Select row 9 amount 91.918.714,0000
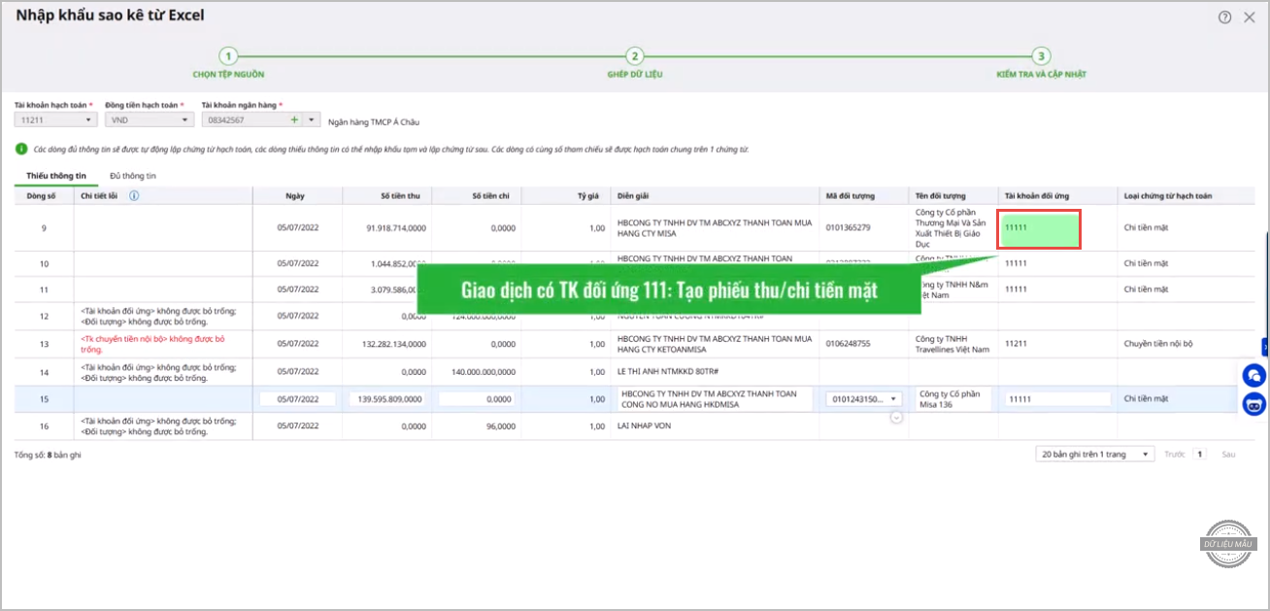The width and height of the screenshot is (1270, 611). (396, 227)
